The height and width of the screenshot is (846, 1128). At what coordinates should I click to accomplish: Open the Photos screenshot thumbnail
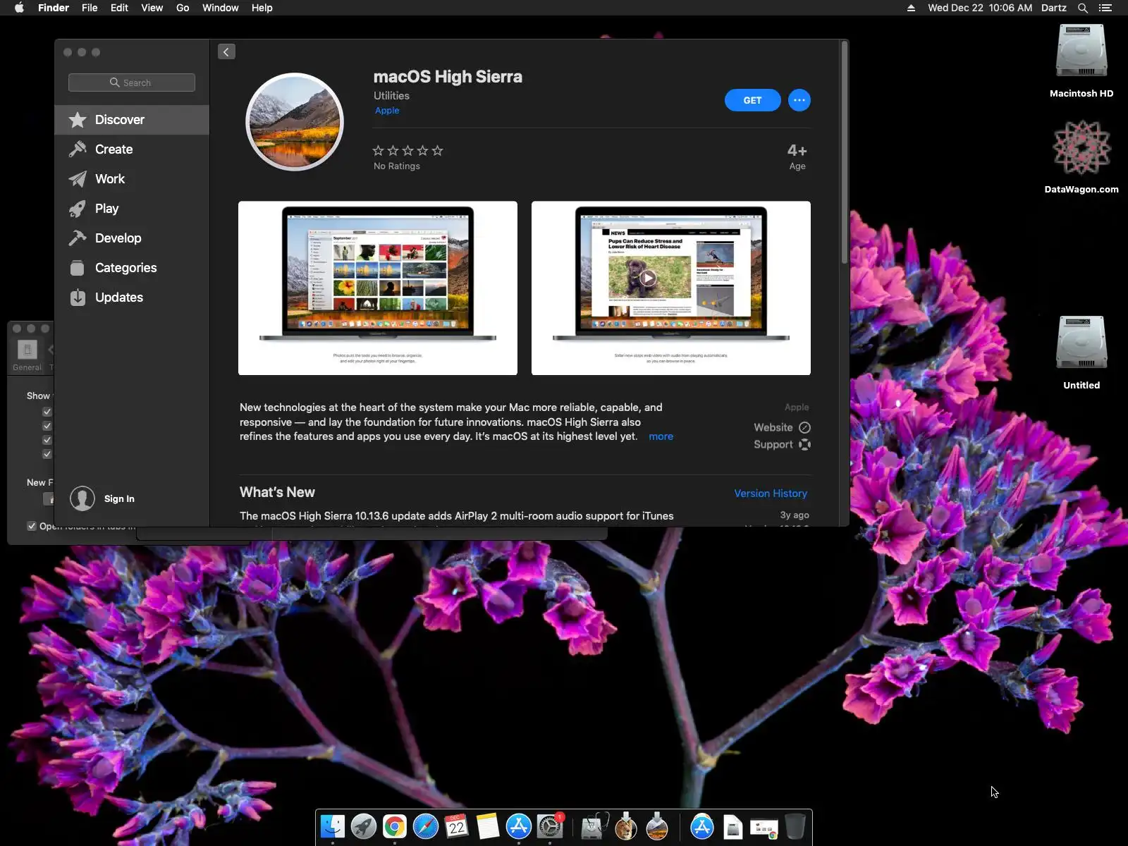[x=378, y=288]
